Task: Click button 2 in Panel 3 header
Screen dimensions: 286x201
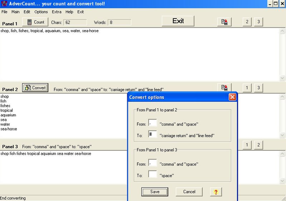Action: [x=258, y=145]
